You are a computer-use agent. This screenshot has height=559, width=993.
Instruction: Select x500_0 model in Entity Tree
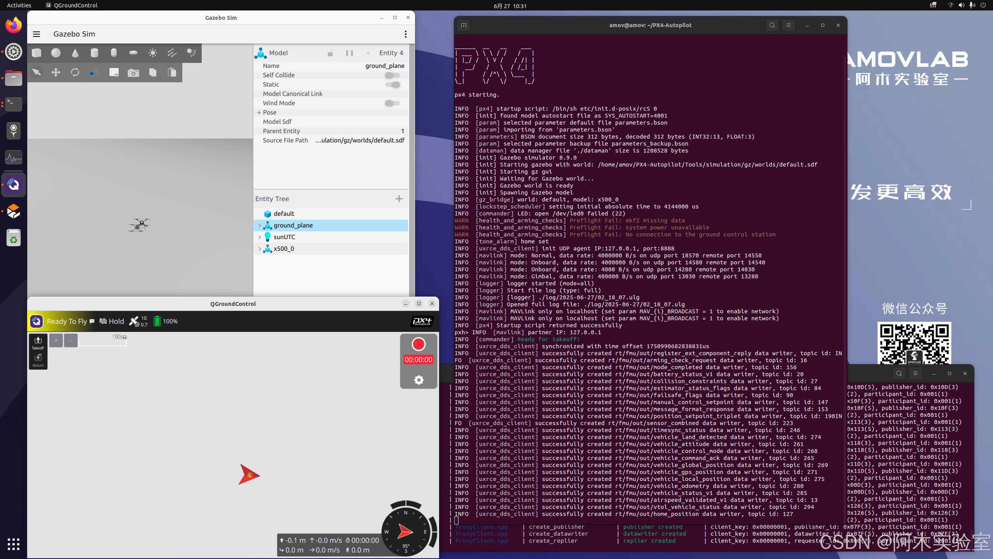(x=284, y=249)
